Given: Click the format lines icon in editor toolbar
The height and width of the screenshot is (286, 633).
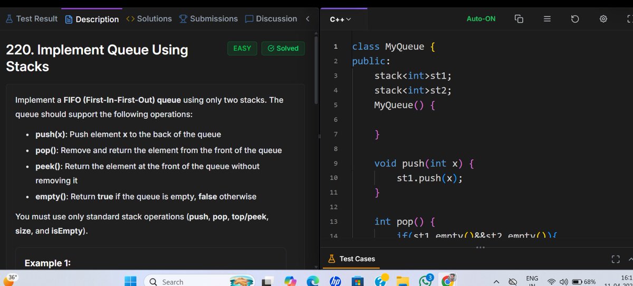Looking at the screenshot, I should point(547,19).
